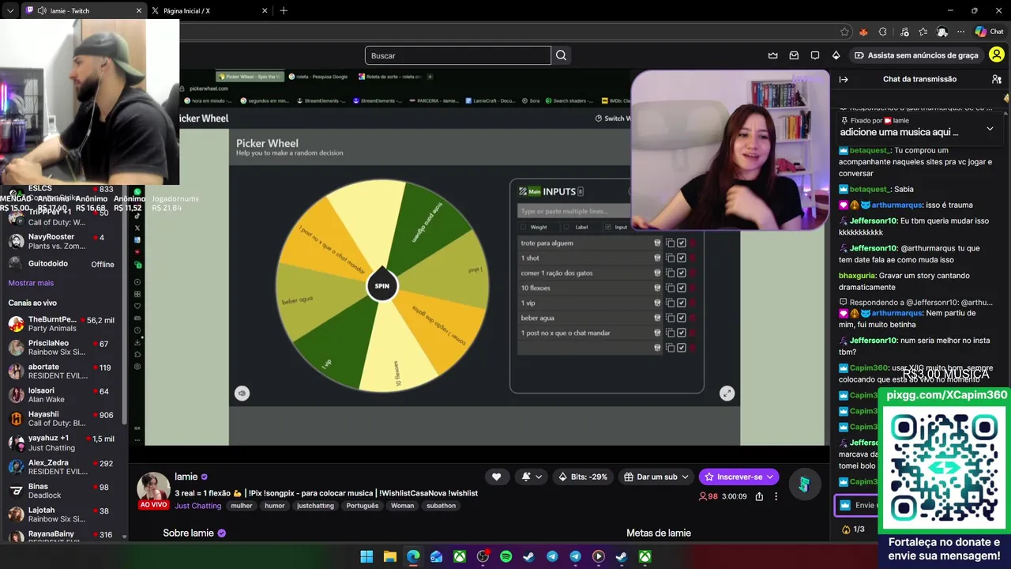Open TheBurntPeanut channel in sidebar
Image resolution: width=1011 pixels, height=569 pixels.
click(x=62, y=324)
